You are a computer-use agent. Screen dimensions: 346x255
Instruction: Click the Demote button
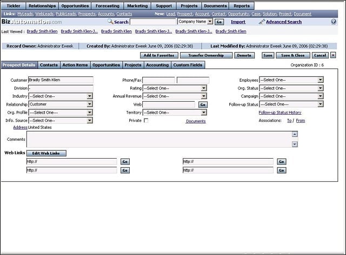click(244, 55)
